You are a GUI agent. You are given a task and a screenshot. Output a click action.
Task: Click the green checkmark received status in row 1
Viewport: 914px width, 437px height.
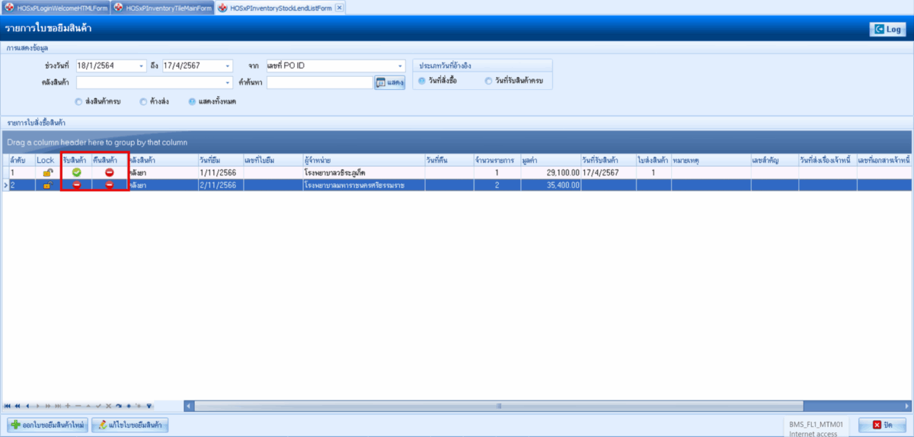76,173
